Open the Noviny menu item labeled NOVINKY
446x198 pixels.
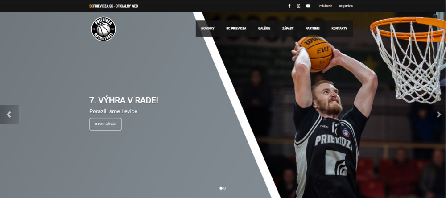(208, 29)
